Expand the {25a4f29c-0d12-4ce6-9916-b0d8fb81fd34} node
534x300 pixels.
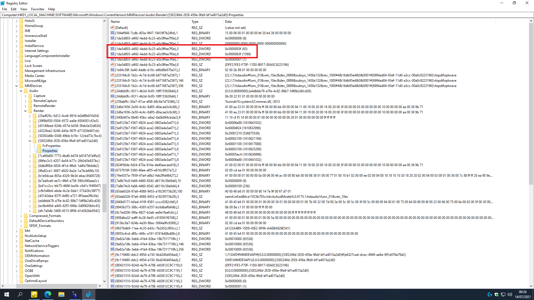tap(30, 116)
